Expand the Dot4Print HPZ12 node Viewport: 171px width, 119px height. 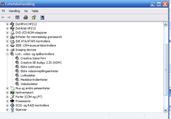tap(7, 24)
